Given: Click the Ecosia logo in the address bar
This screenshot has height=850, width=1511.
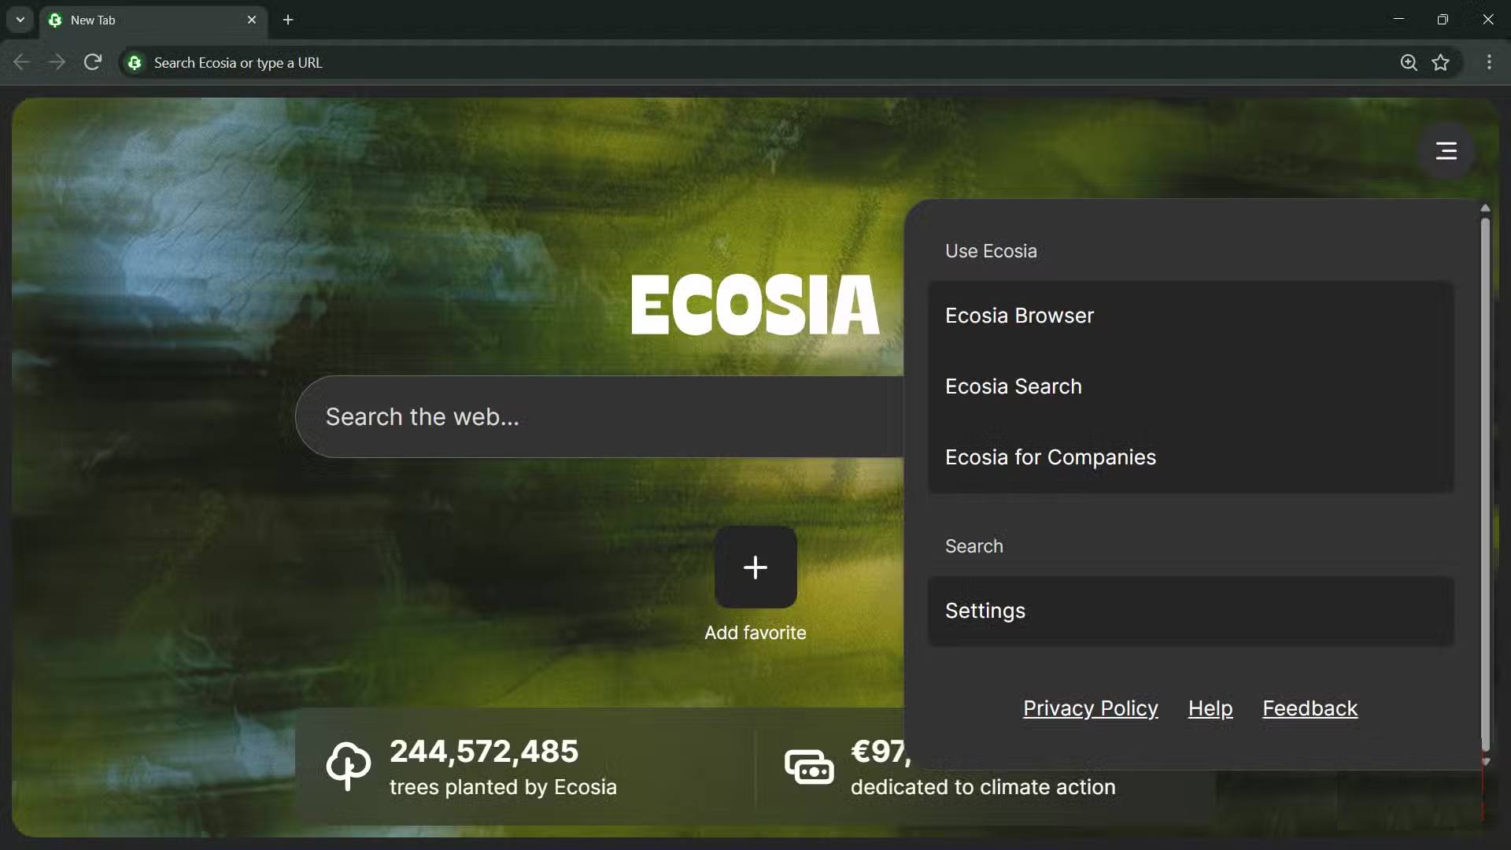Looking at the screenshot, I should [x=135, y=63].
